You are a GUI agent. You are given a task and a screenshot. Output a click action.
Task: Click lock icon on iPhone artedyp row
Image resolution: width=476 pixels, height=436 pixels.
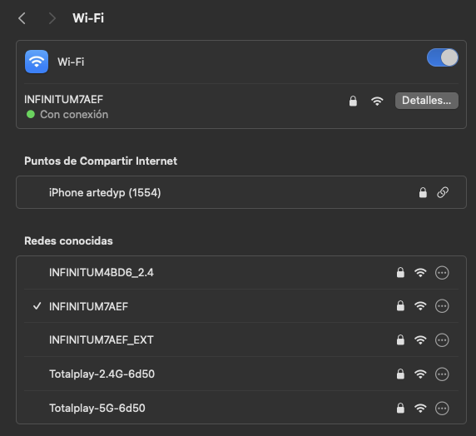pos(423,192)
